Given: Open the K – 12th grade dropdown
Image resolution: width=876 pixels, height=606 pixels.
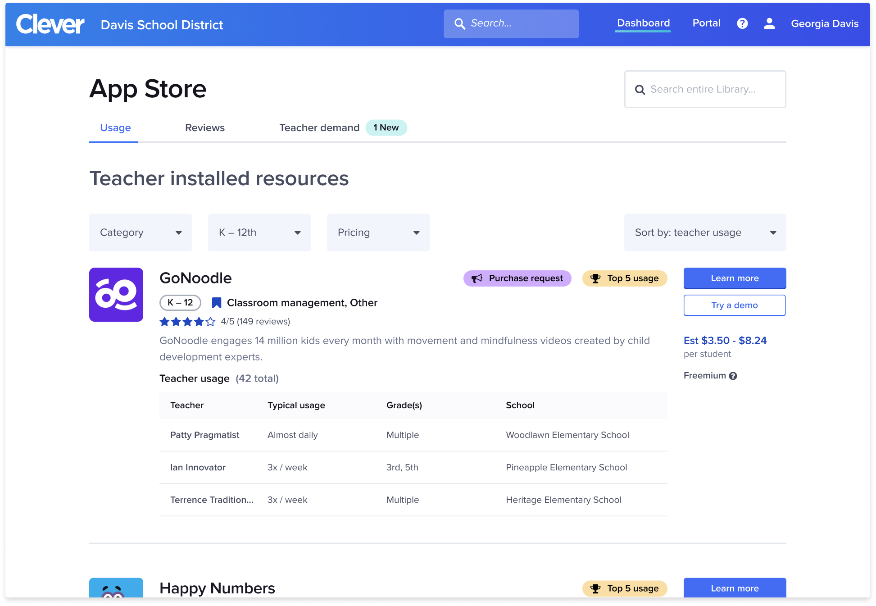Looking at the screenshot, I should tap(259, 232).
